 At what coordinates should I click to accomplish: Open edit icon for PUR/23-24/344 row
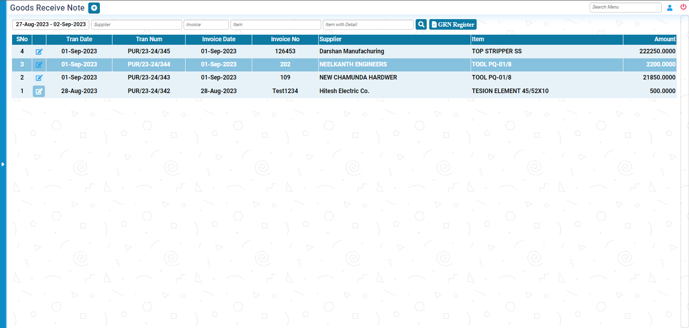click(x=39, y=65)
